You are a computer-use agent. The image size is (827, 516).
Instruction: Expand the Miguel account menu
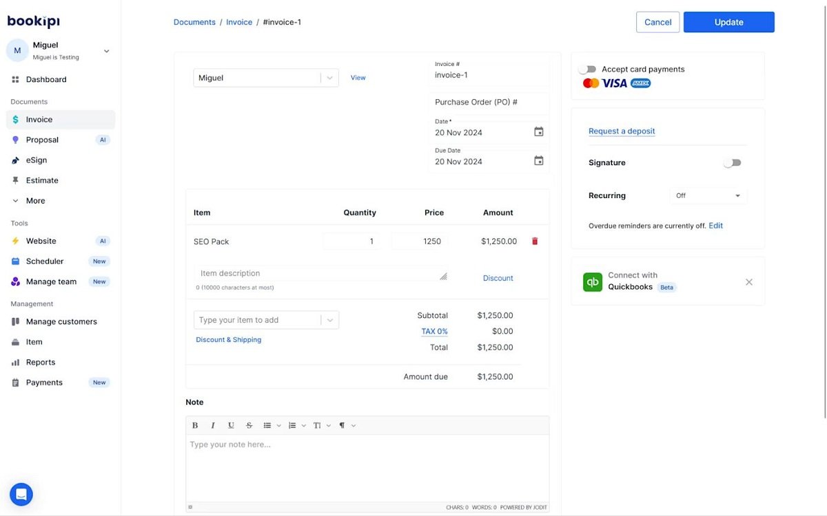click(105, 50)
